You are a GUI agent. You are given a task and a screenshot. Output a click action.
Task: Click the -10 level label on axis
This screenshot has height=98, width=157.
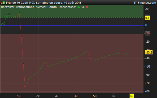click(147, 33)
